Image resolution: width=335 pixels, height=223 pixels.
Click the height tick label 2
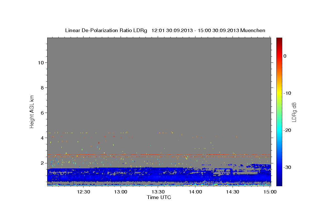[x=42, y=163]
